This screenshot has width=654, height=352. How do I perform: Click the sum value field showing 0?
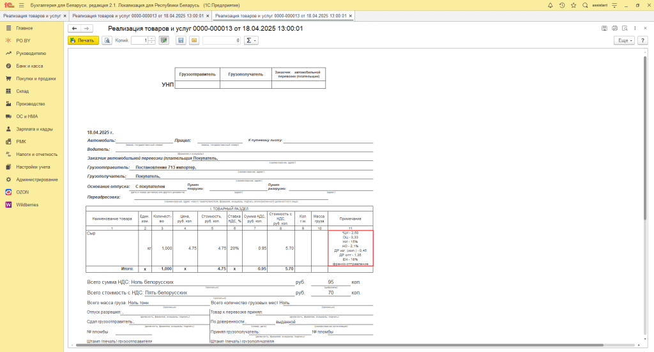[x=222, y=40]
